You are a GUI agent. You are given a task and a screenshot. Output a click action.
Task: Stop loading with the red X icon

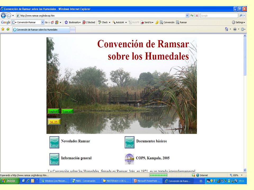[197, 16]
